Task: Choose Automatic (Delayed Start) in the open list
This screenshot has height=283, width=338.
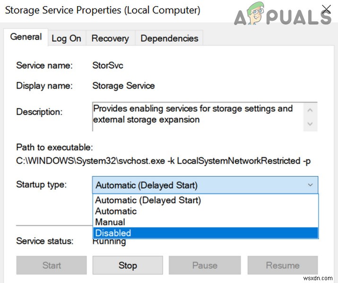Action: (148, 200)
